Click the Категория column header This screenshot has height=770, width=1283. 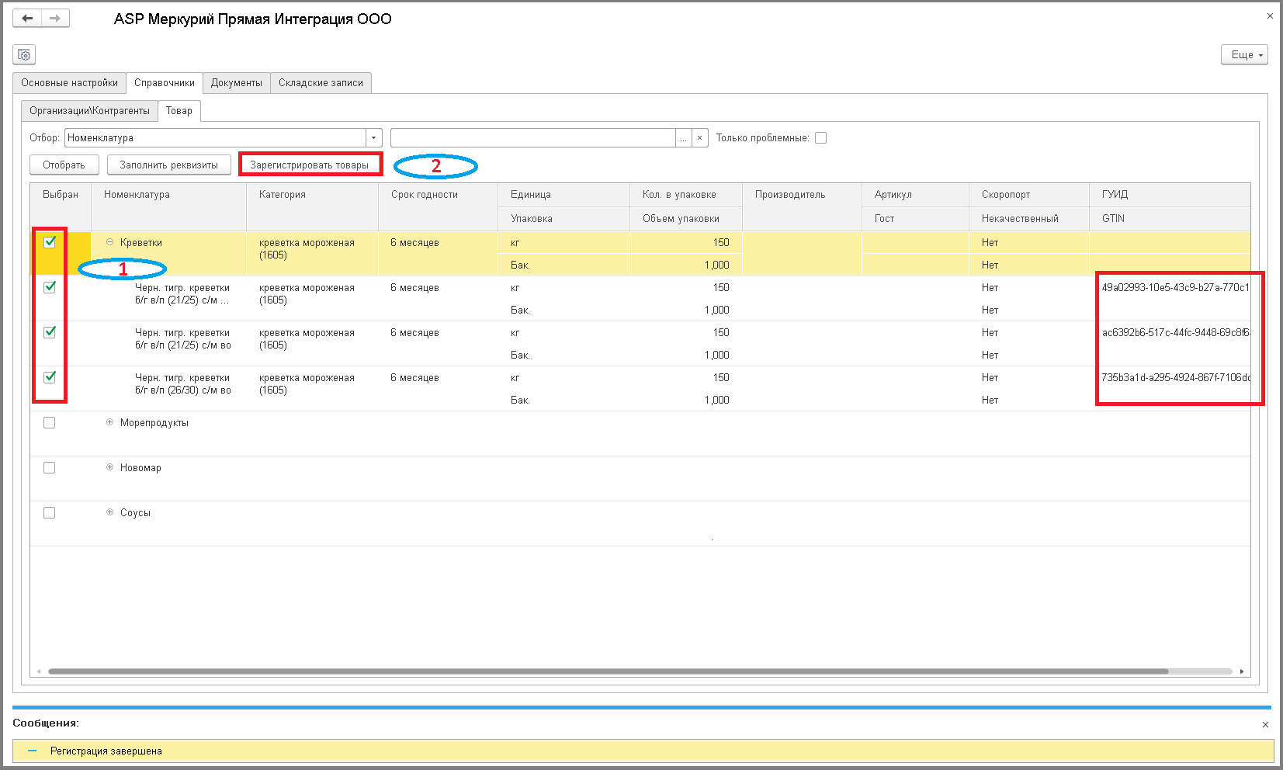[x=312, y=206]
